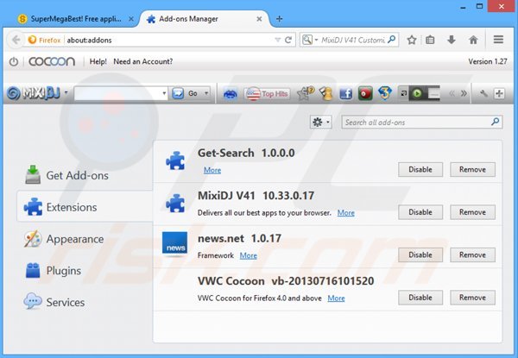Screen dimensions: 518x358
Task: Disable the VWC Cocoon extension
Action: 420,298
